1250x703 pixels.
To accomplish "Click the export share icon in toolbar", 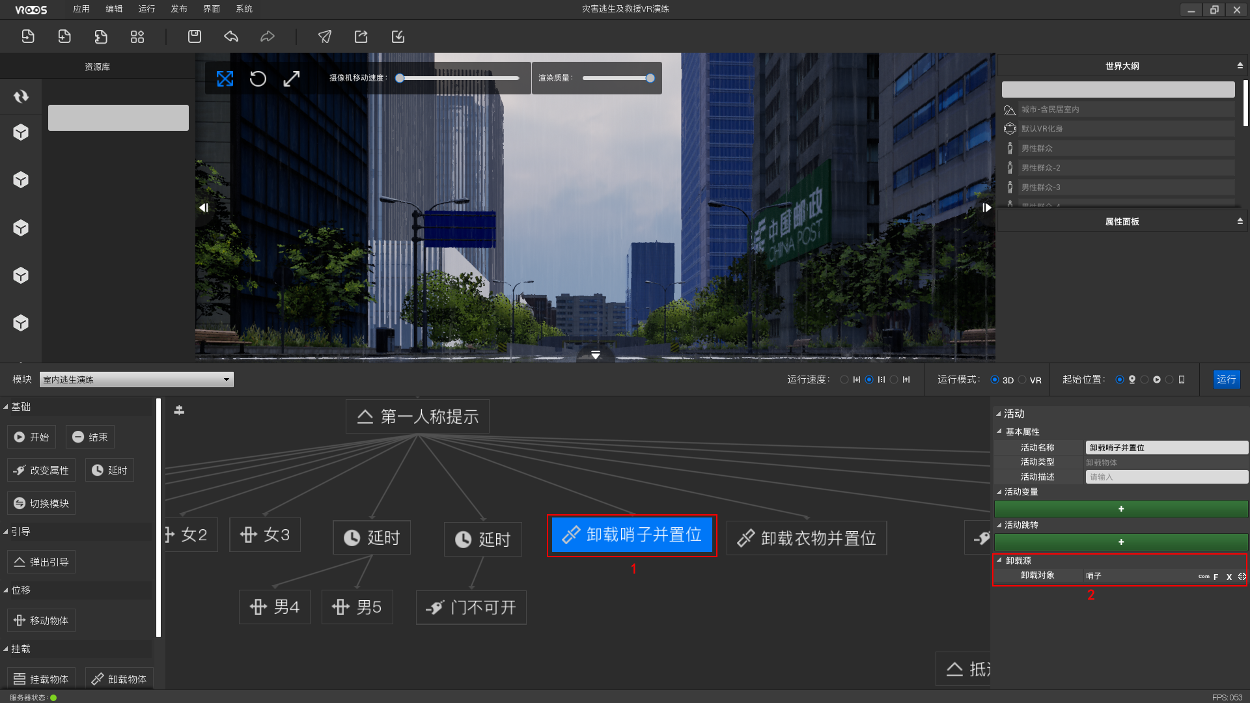I will tap(361, 36).
